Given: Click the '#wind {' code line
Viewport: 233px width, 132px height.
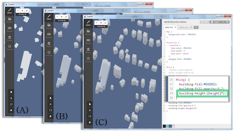Looking at the screenshot, I should pyautogui.click(x=170, y=67).
